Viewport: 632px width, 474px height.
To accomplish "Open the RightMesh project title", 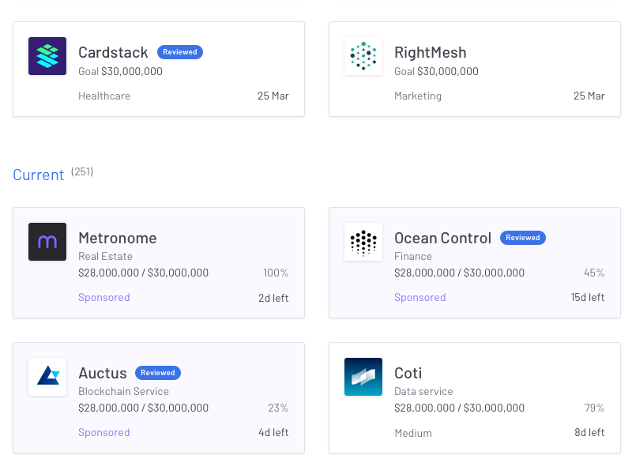I will click(430, 52).
